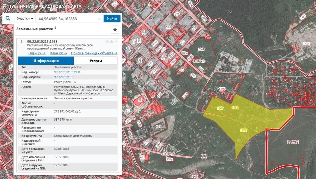Click the warning triangle icon on parcel result
316x179 pixels.
coord(107,42)
